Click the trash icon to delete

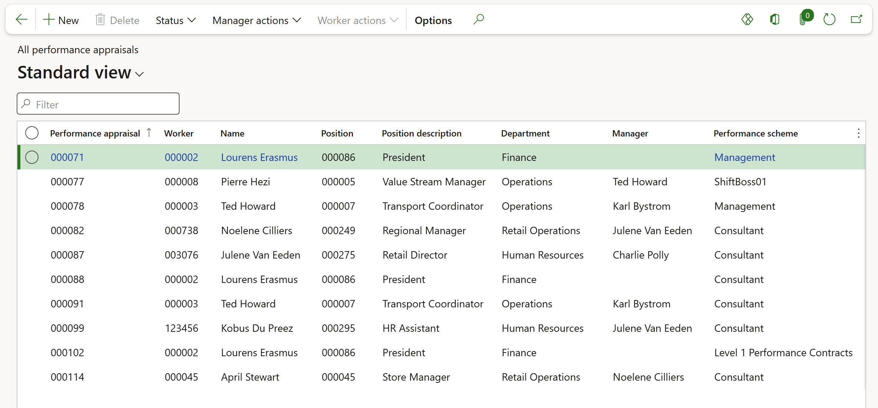100,20
